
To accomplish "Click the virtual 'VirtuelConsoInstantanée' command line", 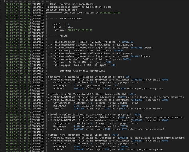I will [x=94, y=115].
